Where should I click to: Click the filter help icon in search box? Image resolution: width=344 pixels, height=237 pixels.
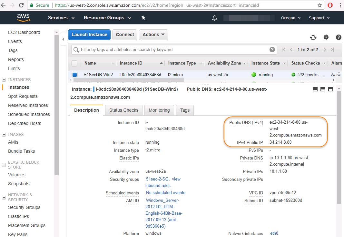point(272,50)
